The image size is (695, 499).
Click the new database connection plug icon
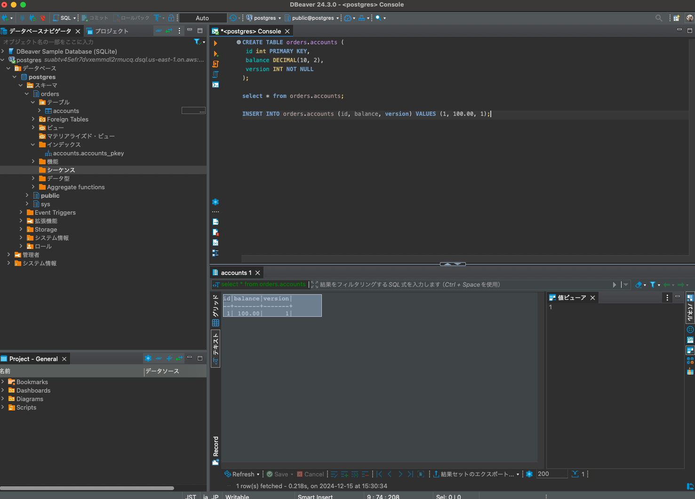[x=5, y=18]
